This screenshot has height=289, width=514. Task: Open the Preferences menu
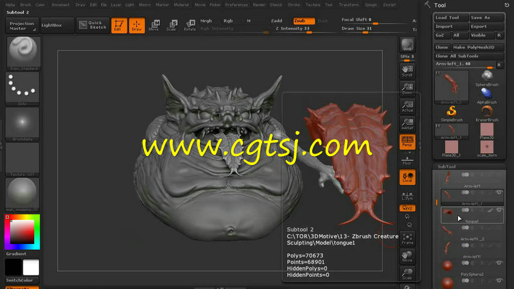click(x=236, y=5)
